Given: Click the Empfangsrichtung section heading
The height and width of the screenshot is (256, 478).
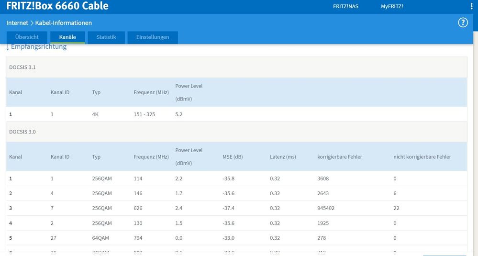Looking at the screenshot, I should pyautogui.click(x=38, y=47).
